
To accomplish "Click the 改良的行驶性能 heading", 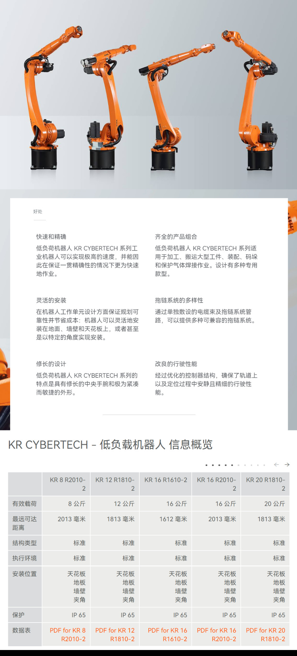I will pyautogui.click(x=176, y=364).
